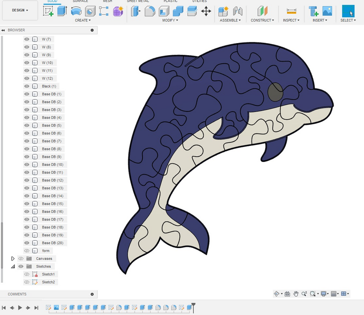Hide the Base DB (1) body

tap(27, 94)
